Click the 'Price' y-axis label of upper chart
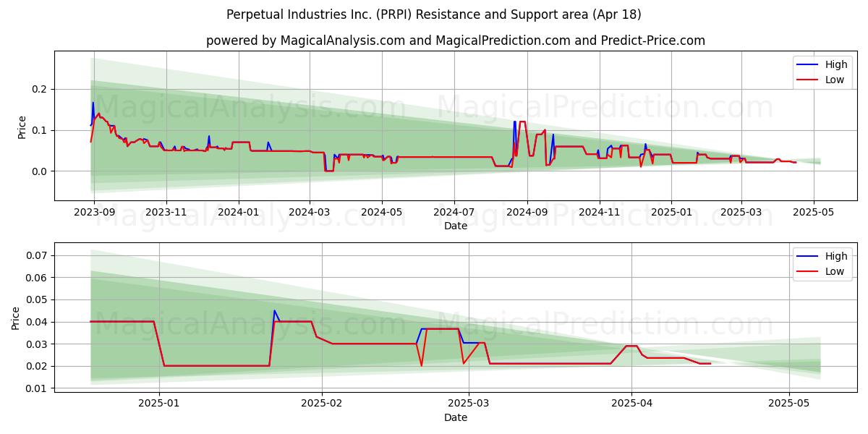 (x=22, y=126)
